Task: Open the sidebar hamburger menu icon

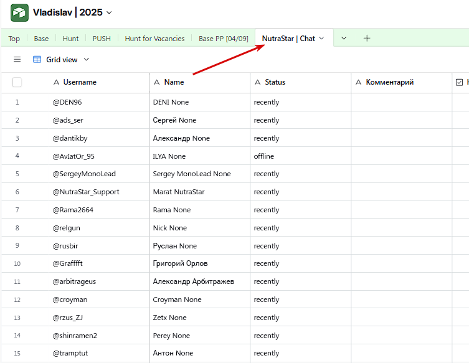Action: pyautogui.click(x=17, y=60)
